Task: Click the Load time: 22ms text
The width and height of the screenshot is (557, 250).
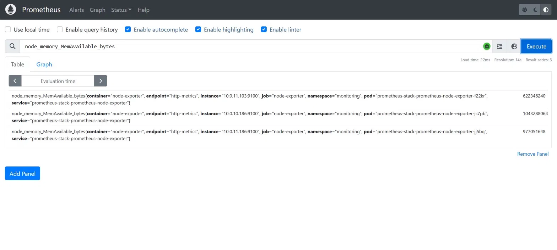Action: click(475, 60)
